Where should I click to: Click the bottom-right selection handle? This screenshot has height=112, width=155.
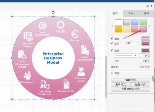(x=94, y=99)
